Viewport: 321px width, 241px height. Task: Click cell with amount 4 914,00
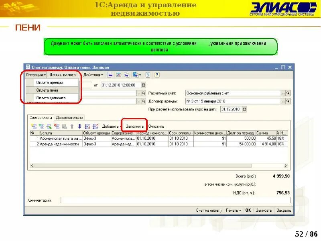(x=266, y=144)
